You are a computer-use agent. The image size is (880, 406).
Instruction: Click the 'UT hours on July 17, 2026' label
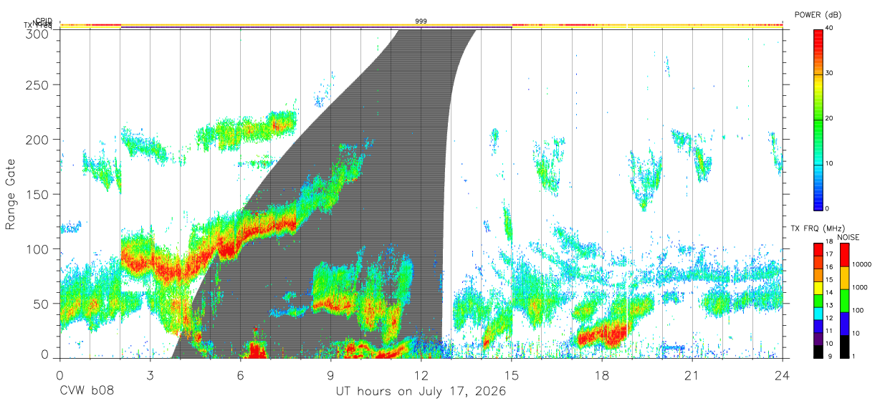421,392
